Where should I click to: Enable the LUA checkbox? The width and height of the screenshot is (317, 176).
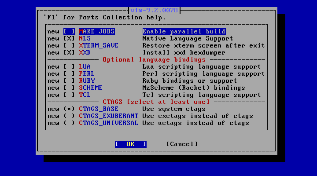69,67
